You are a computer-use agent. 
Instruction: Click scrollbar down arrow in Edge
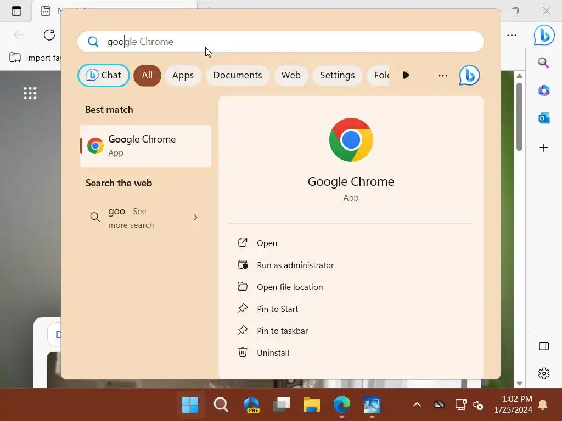point(519,383)
